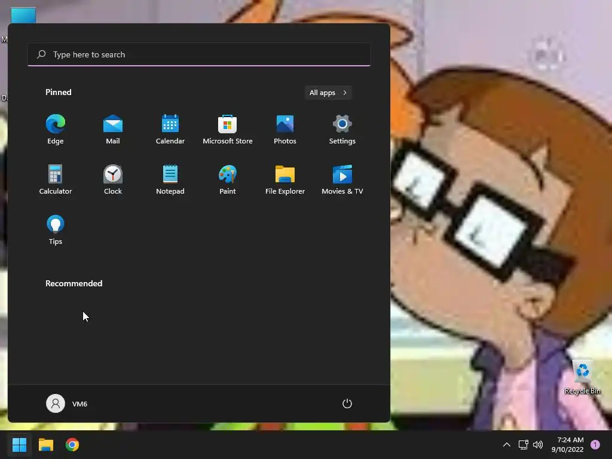Open the notification badge with 1

[595, 444]
